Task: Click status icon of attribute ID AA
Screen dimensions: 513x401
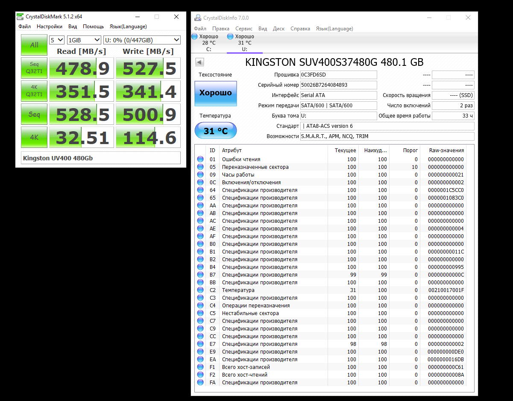Action: pos(200,206)
